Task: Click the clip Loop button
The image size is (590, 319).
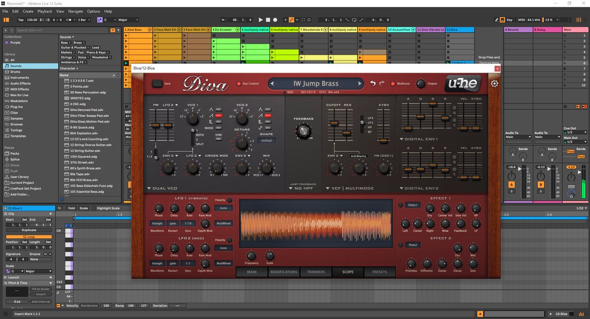Action: click(x=29, y=237)
